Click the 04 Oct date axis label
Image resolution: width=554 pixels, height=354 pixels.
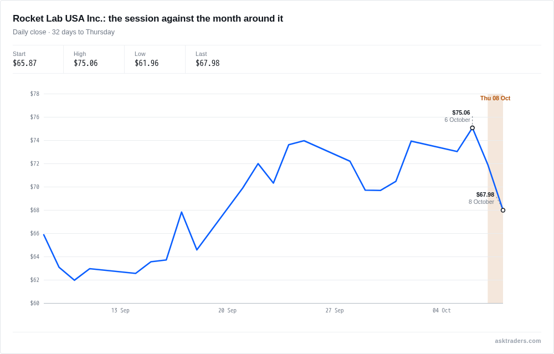click(442, 311)
